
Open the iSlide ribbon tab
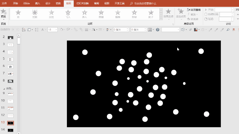27,3
